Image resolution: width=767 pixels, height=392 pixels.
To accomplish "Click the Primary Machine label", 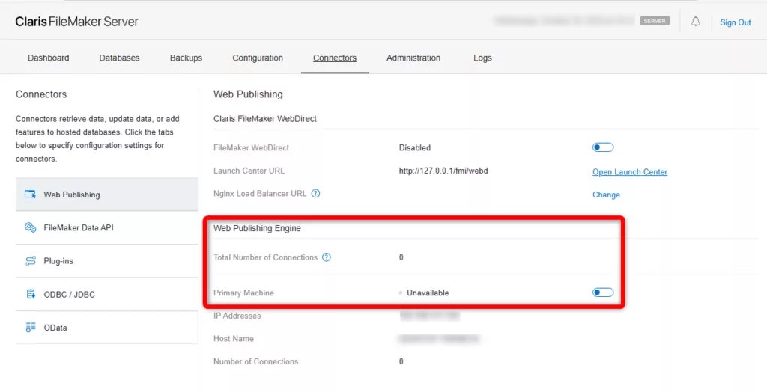I will pyautogui.click(x=243, y=293).
